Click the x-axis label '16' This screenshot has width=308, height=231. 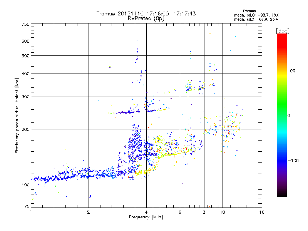click(x=262, y=212)
